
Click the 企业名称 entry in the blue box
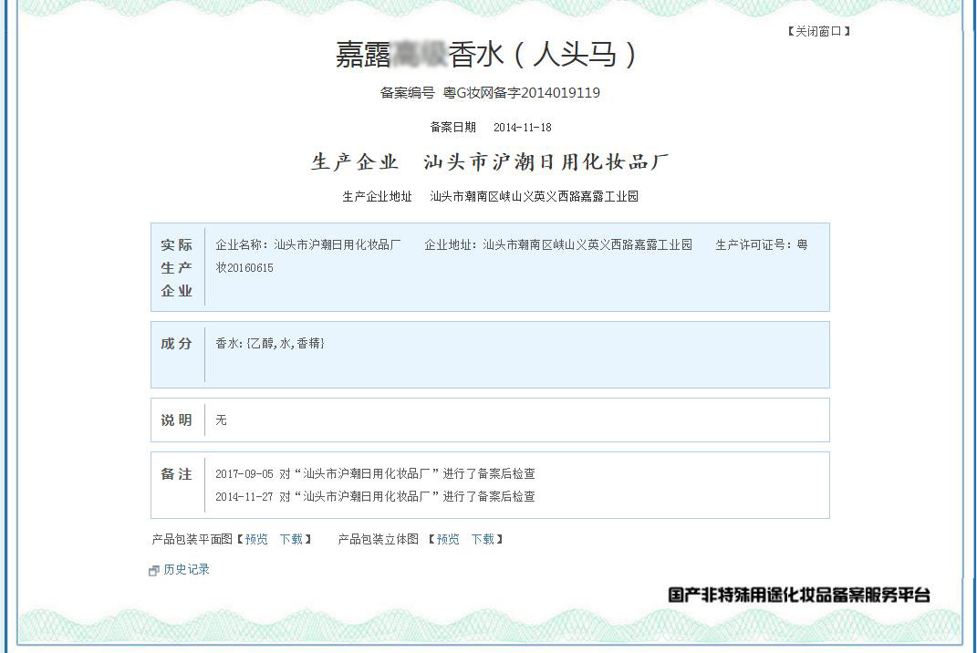click(x=307, y=244)
